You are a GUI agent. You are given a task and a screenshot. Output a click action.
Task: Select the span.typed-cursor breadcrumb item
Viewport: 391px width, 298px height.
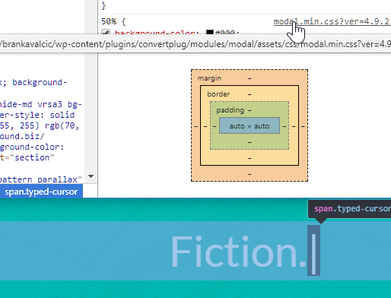coord(41,192)
